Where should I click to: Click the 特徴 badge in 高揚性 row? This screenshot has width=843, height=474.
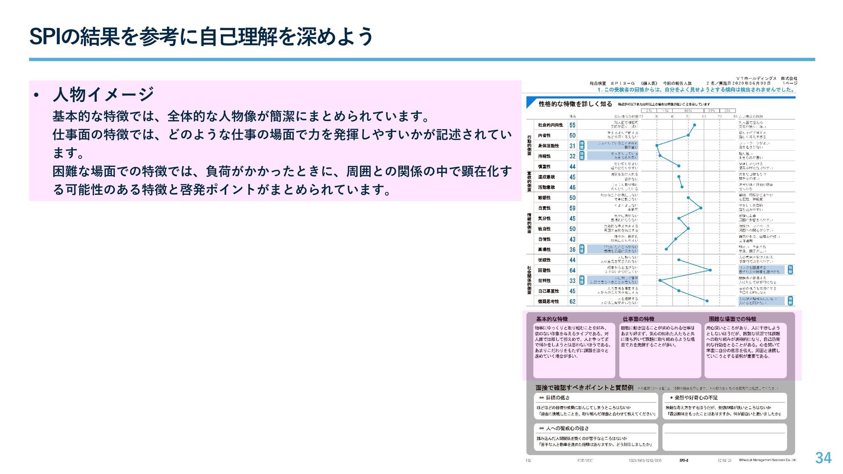pyautogui.click(x=582, y=249)
